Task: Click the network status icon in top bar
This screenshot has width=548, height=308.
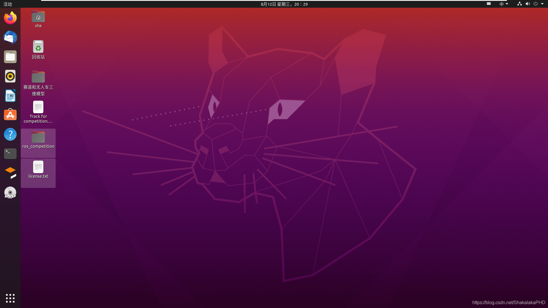Action: [x=519, y=4]
